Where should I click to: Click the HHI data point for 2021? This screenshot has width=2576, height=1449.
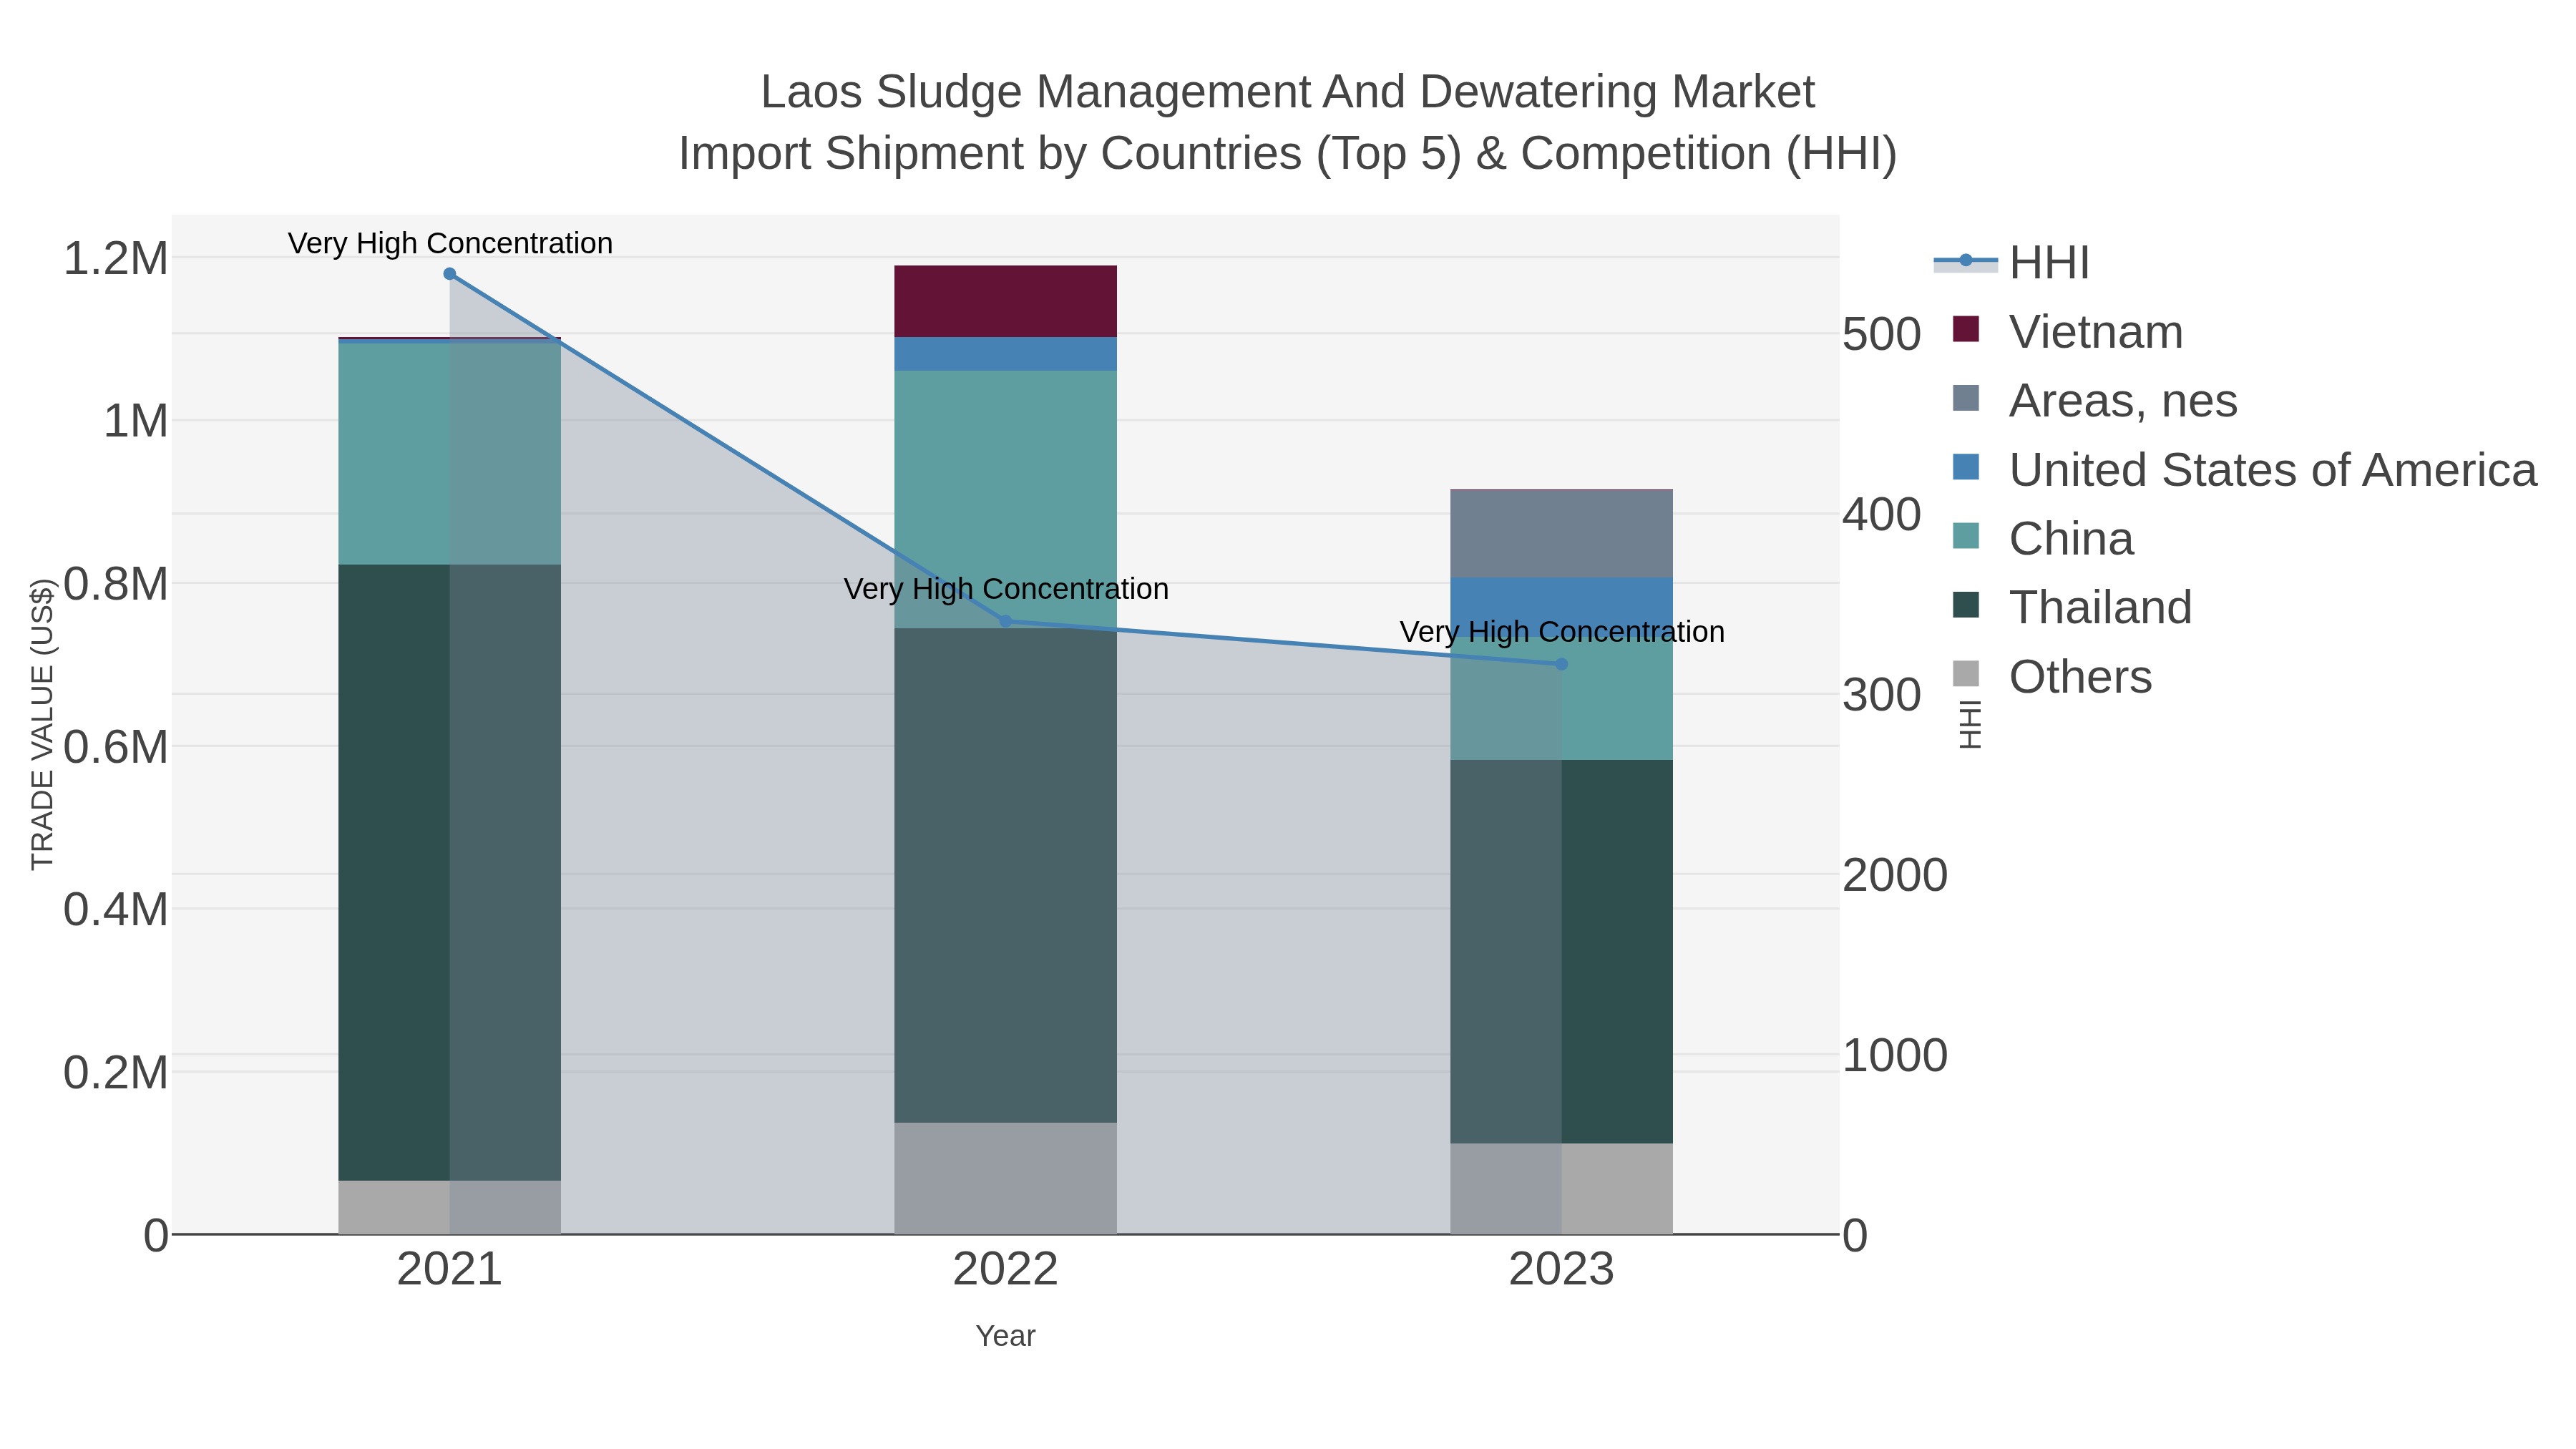click(449, 274)
